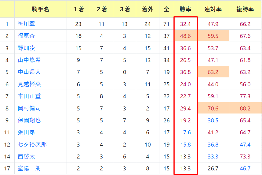Click the 張田昂 jockey link
The width and height of the screenshot is (262, 175).
coord(26,132)
